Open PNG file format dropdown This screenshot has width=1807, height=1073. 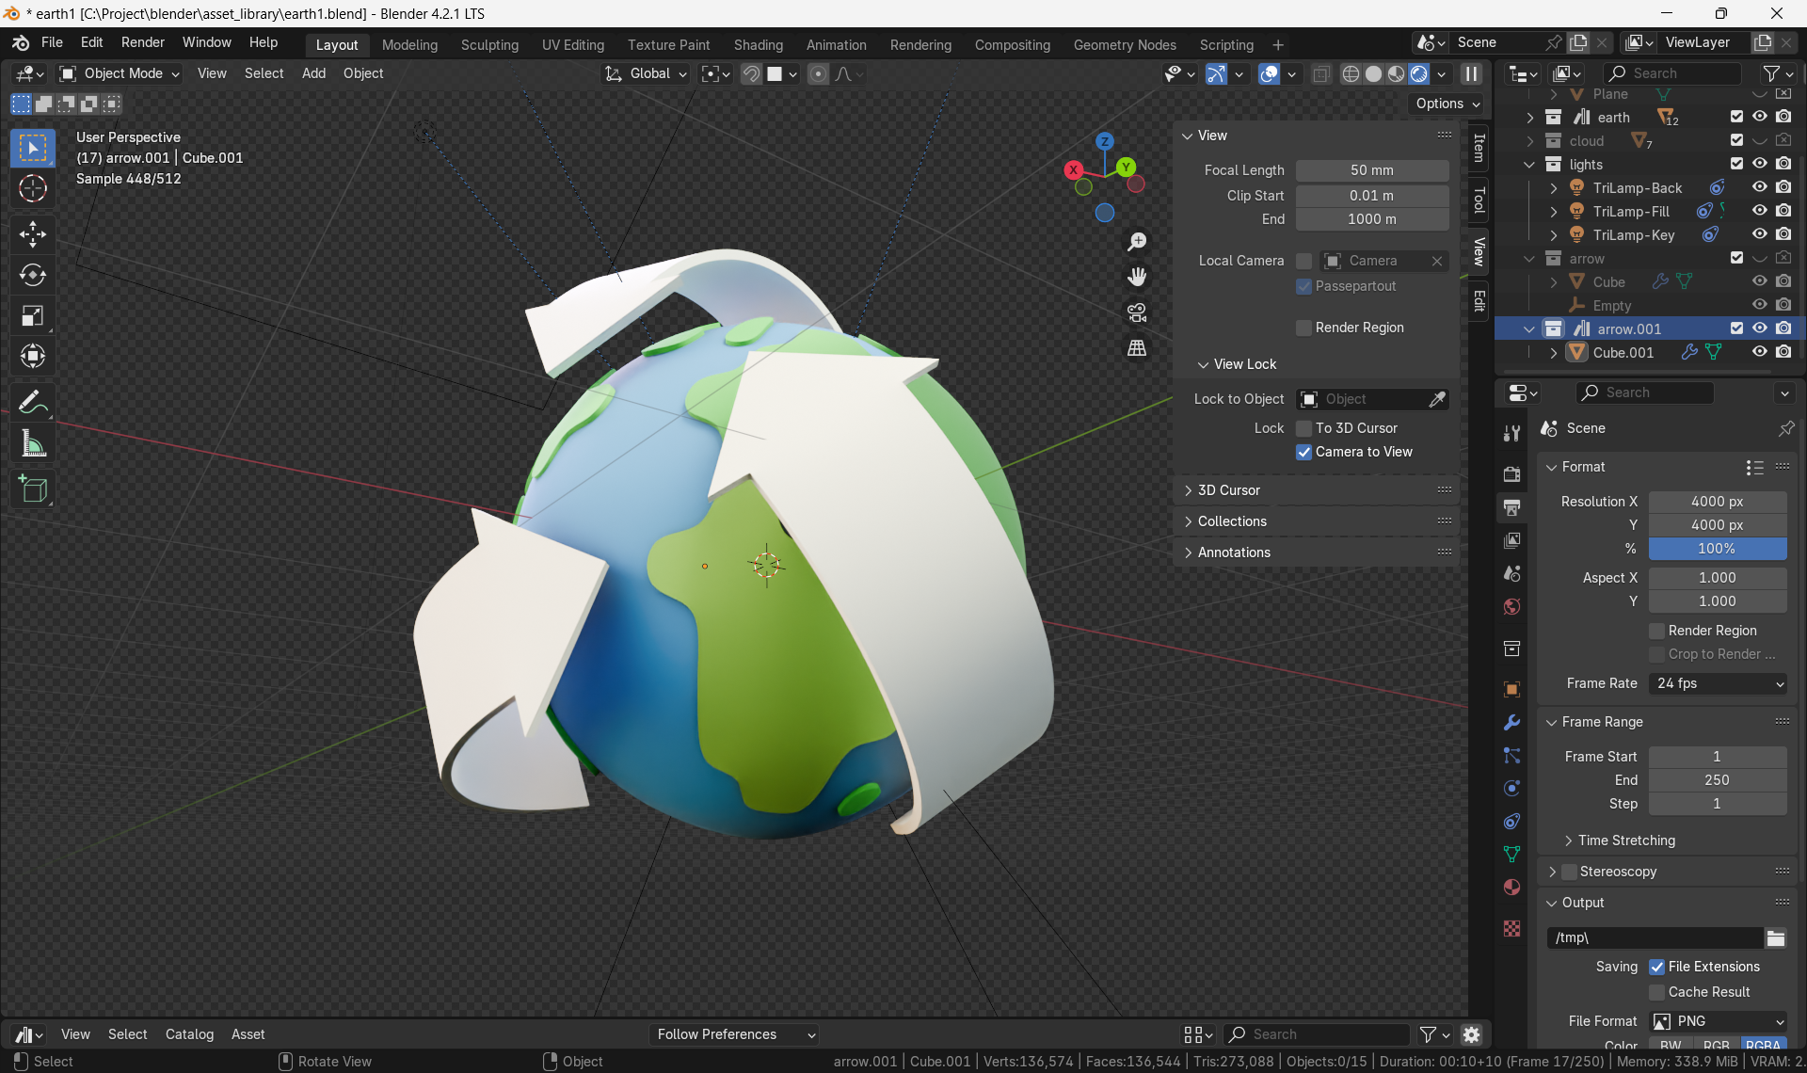(x=1718, y=1021)
